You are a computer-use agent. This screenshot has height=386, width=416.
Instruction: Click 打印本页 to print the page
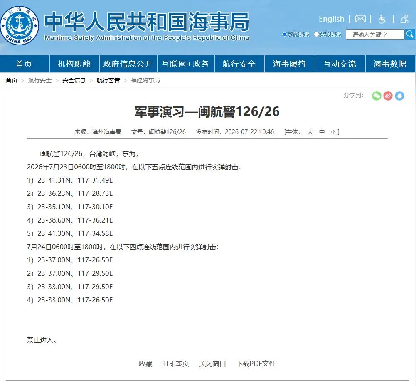click(x=176, y=364)
